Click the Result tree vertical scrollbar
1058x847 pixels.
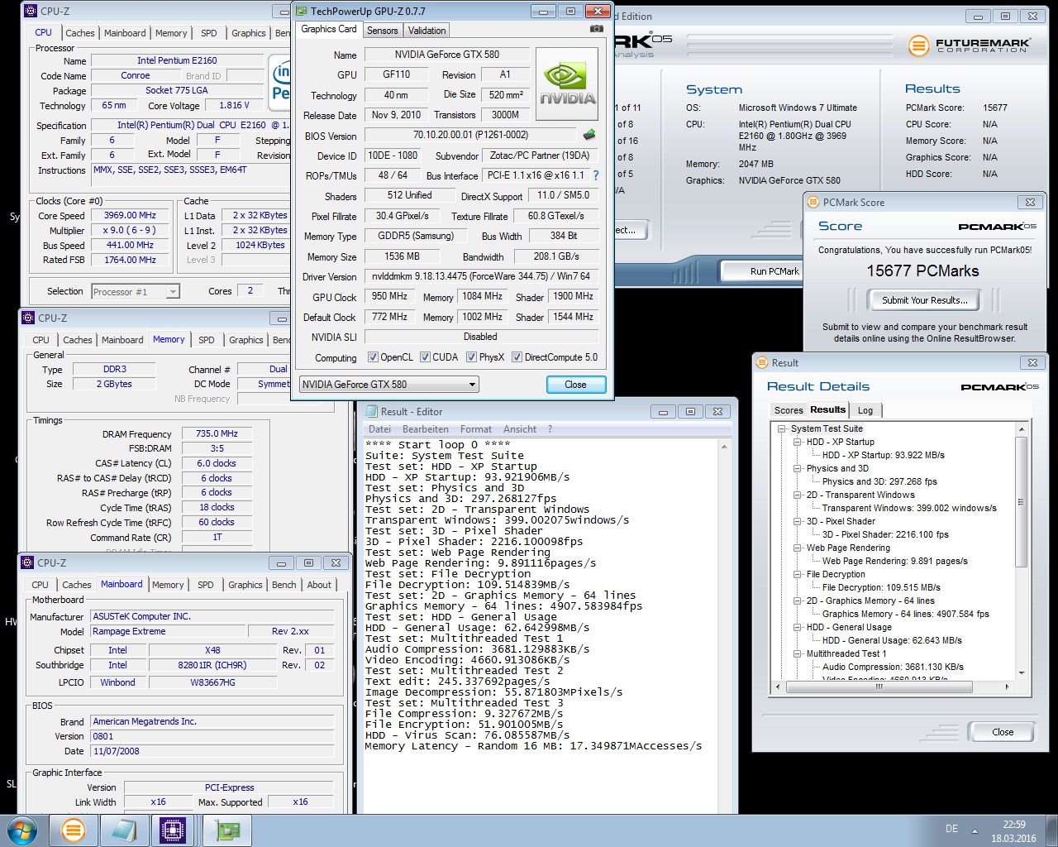1022,503
